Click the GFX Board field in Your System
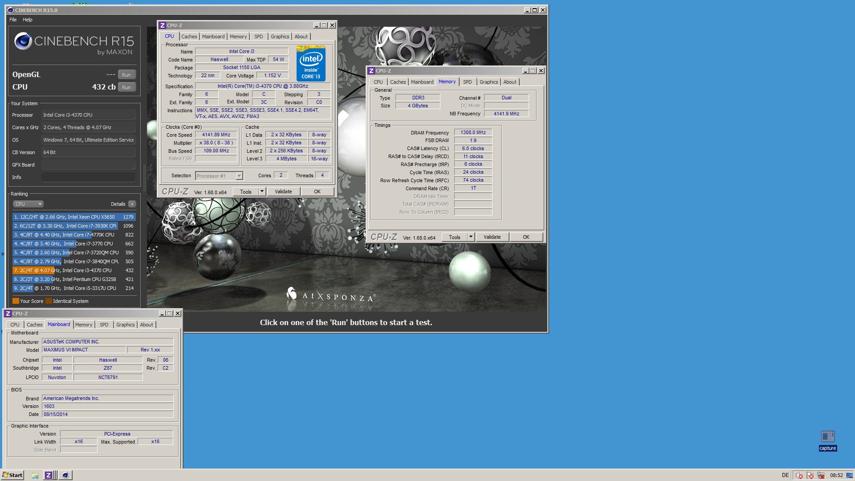The width and height of the screenshot is (855, 481). [89, 165]
